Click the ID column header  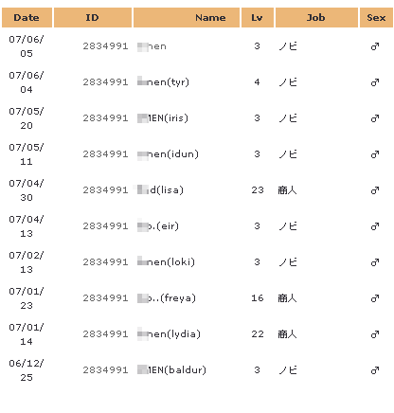93,18
